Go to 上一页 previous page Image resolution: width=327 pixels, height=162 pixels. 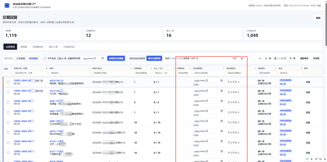click(268, 58)
